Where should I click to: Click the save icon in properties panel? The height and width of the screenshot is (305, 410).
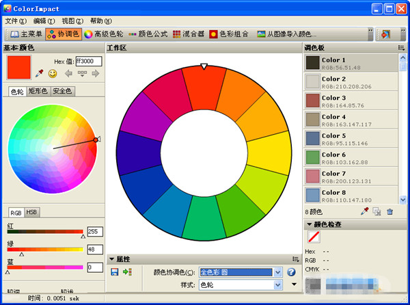pyautogui.click(x=115, y=272)
